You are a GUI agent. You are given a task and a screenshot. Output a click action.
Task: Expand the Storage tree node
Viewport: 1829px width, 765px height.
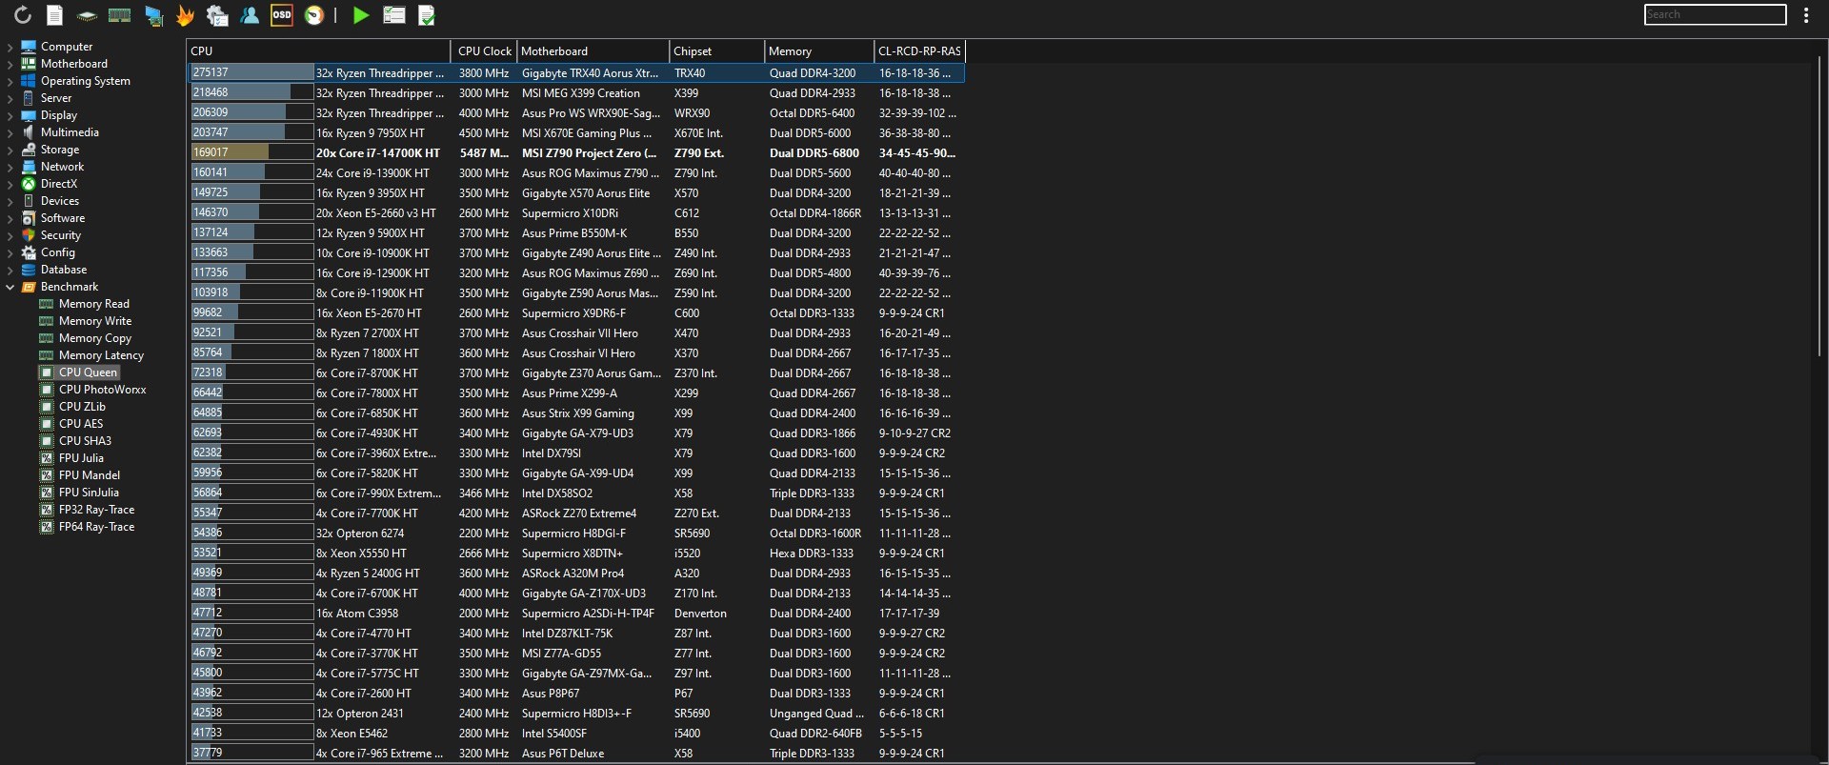coord(10,150)
